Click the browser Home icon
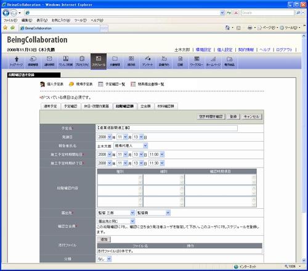Image resolution: width=308 pixels, height=271 pixels. pos(227,28)
